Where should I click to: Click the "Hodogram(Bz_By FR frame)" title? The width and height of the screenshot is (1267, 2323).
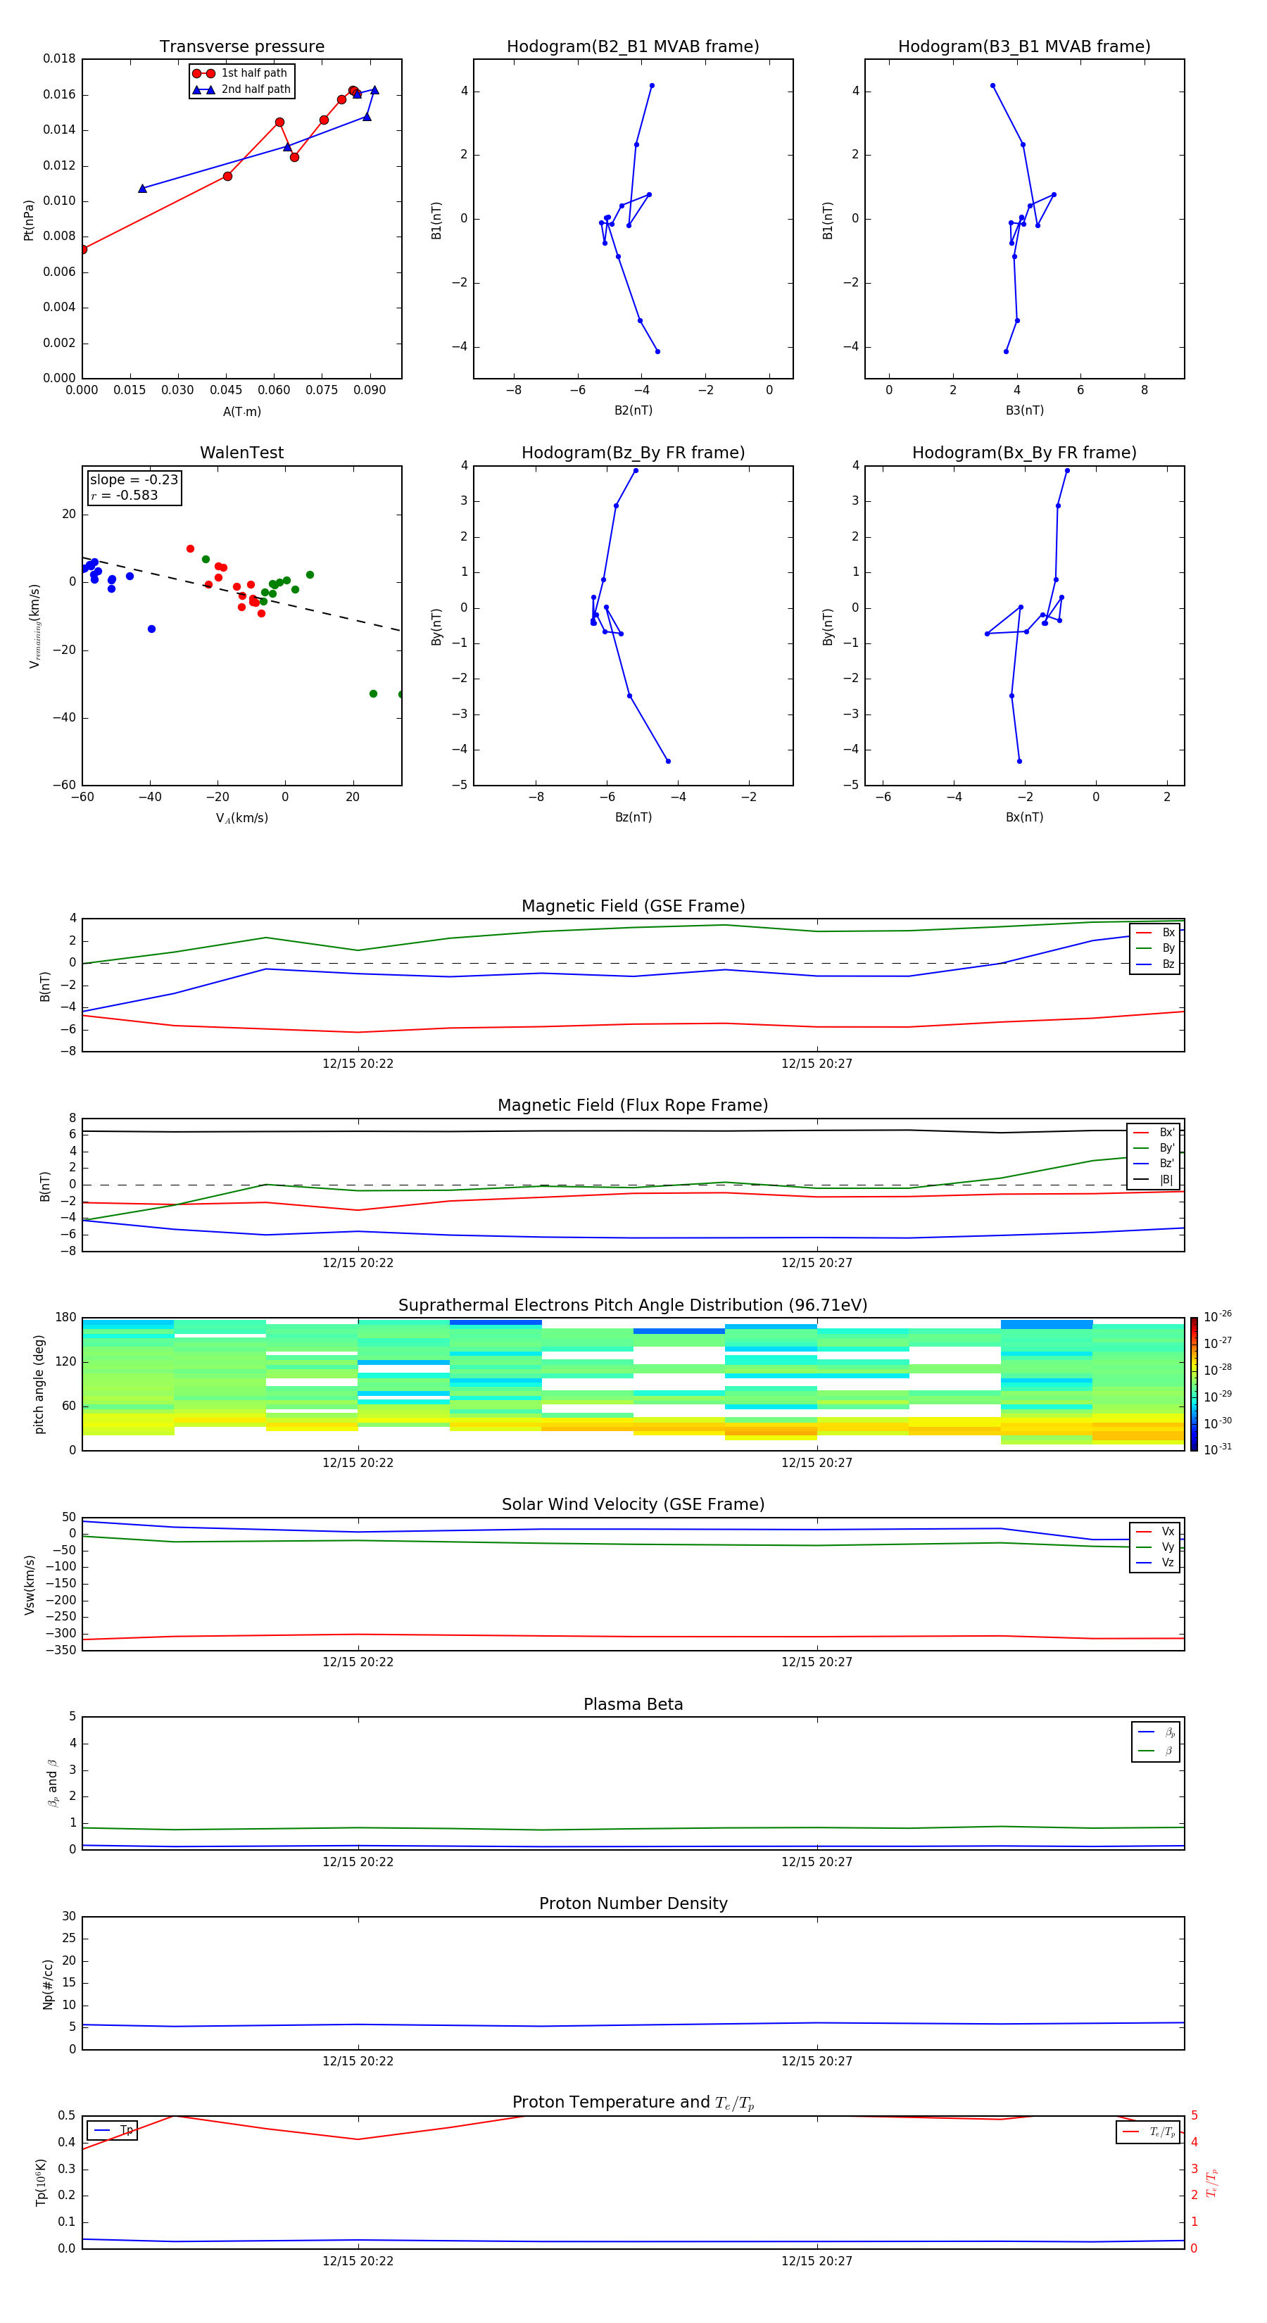(x=633, y=453)
